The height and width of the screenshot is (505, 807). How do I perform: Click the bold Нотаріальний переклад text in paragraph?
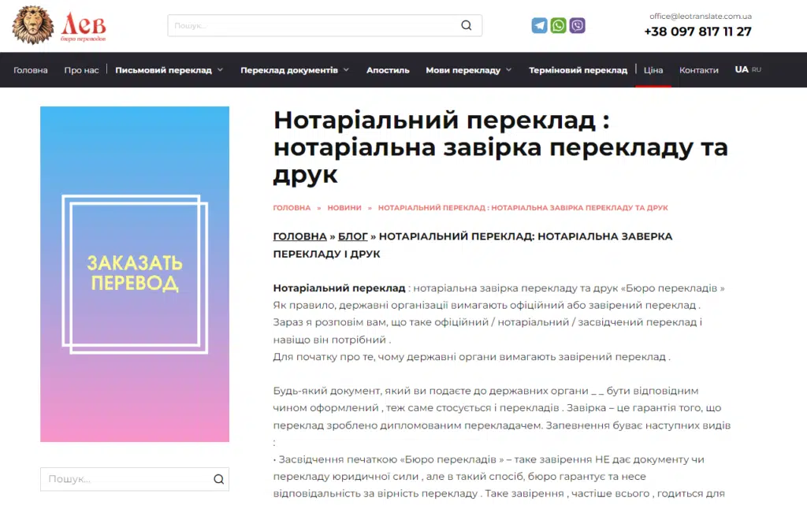[339, 288]
